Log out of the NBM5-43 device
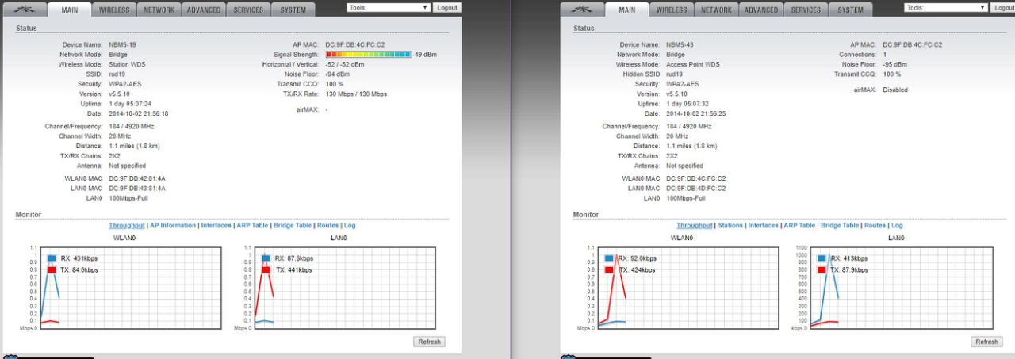Image resolution: width=1015 pixels, height=359 pixels. [1002, 7]
